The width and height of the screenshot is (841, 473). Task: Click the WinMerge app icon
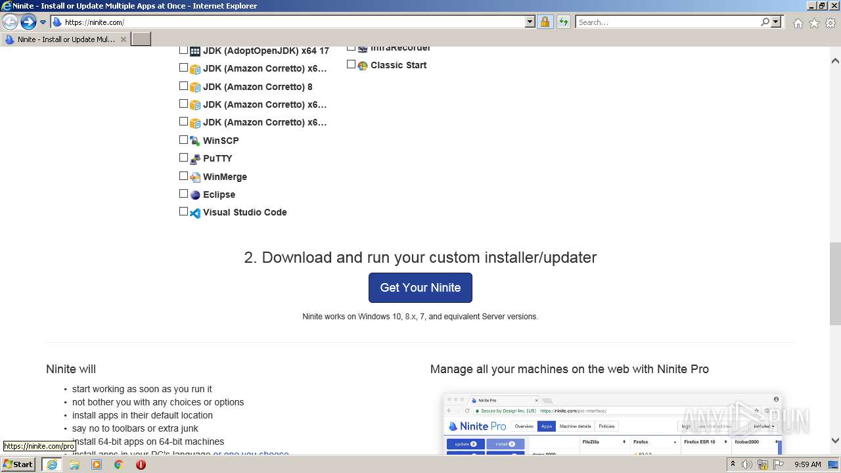pos(195,177)
